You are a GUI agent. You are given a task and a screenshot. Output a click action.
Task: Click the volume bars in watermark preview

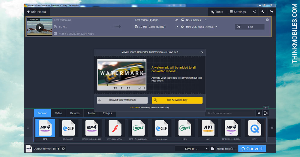[139, 88]
